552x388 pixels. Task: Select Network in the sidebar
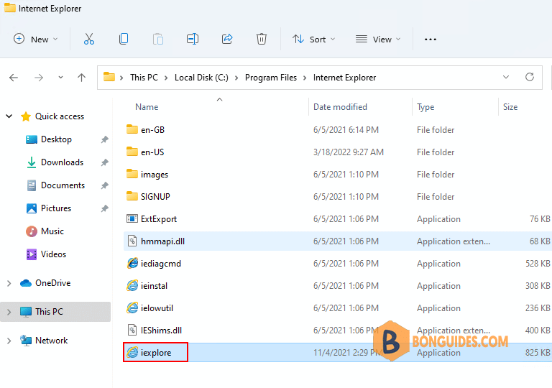pyautogui.click(x=52, y=341)
